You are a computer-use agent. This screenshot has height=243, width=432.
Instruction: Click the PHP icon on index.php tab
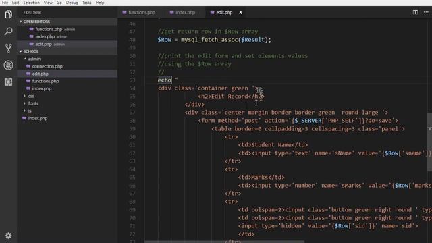click(171, 12)
